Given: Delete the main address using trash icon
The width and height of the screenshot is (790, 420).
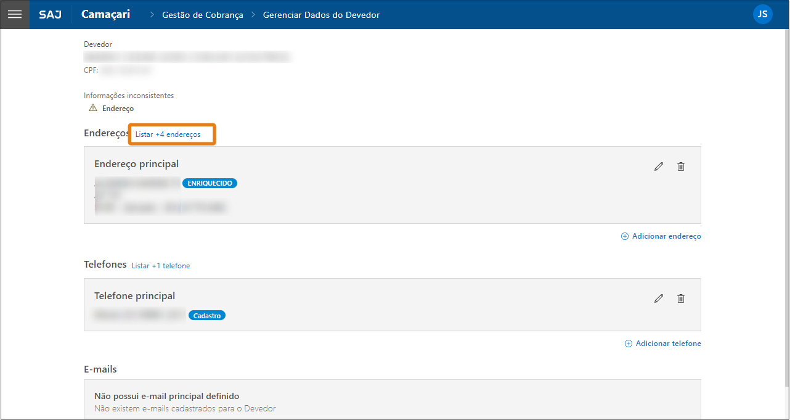Looking at the screenshot, I should click(x=681, y=167).
